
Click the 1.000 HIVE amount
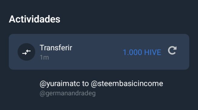pyautogui.click(x=142, y=52)
